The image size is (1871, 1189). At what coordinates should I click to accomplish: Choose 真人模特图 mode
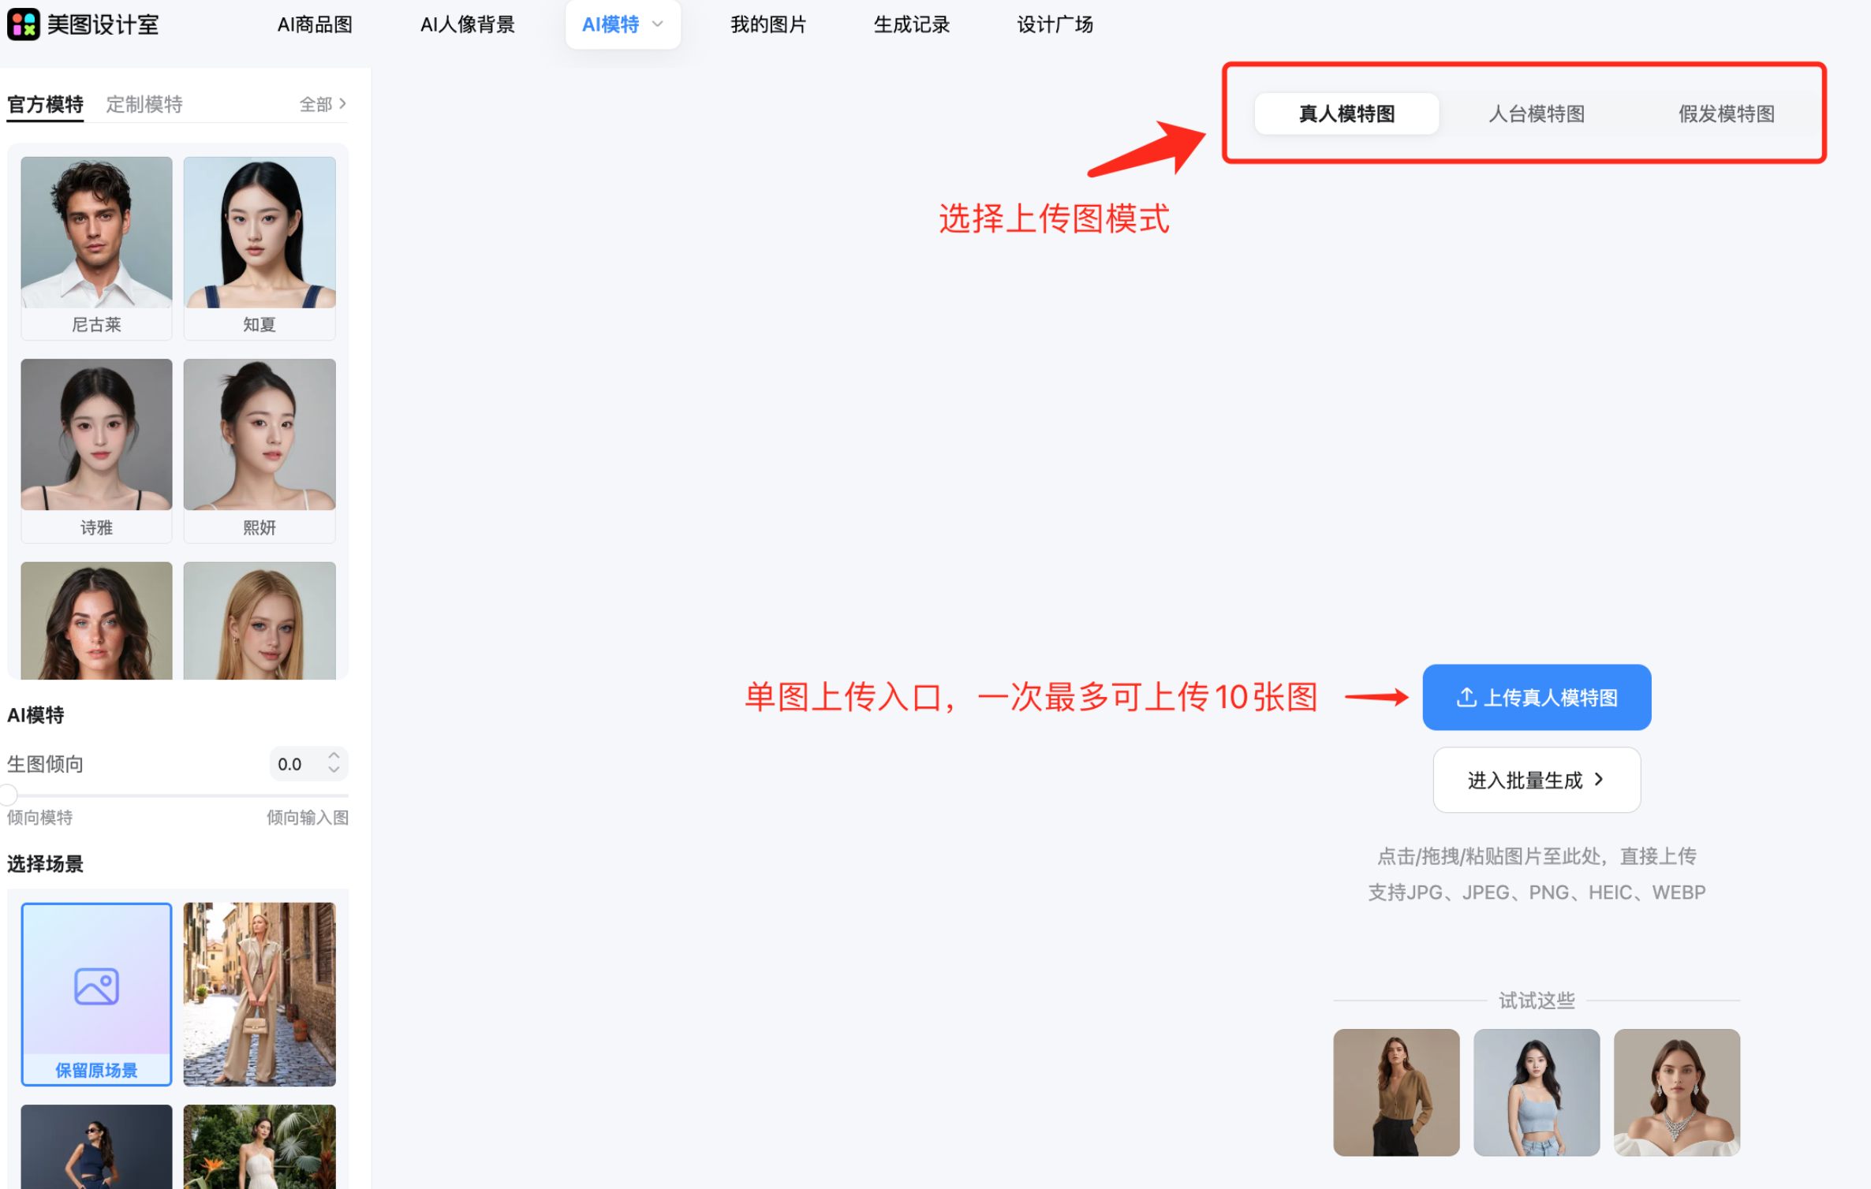1346,114
